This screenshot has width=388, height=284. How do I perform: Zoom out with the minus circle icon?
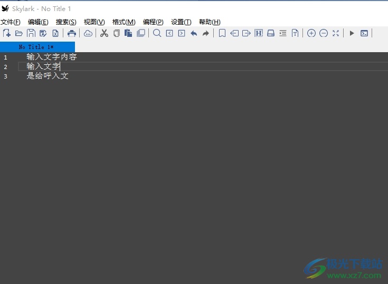(x=324, y=33)
